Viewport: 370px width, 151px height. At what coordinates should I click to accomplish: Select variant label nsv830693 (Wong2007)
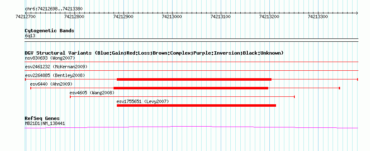point(50,58)
